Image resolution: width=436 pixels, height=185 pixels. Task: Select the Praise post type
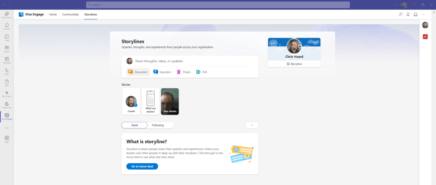point(184,72)
